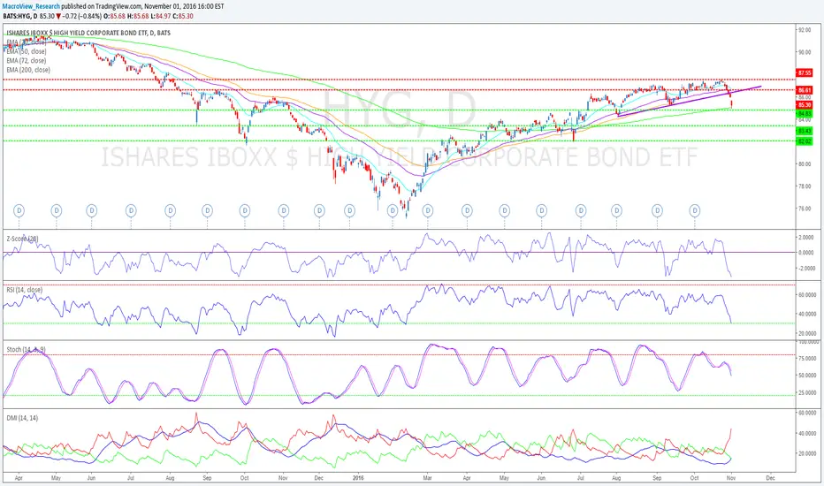Click the Stoch indicator pane label
This screenshot has width=824, height=486.
[26, 349]
